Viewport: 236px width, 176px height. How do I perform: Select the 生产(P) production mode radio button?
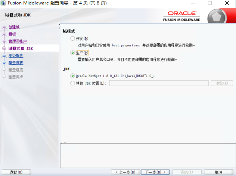72,53
